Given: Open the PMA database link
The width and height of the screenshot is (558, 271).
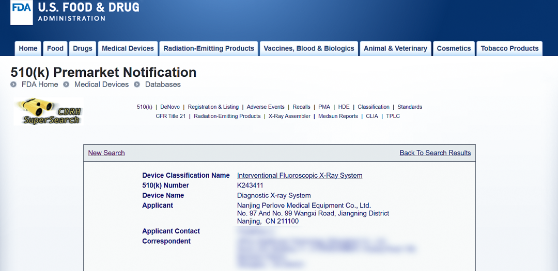Looking at the screenshot, I should [324, 107].
